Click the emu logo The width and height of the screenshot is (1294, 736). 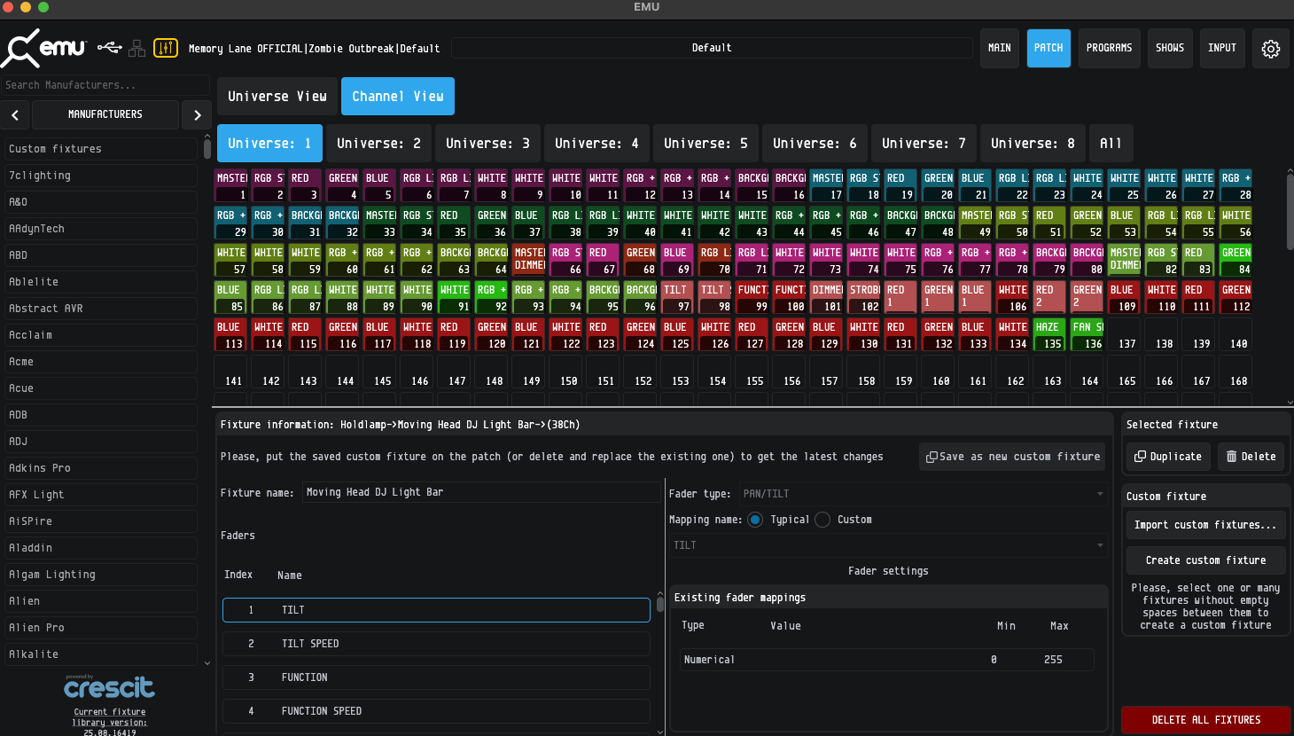[44, 48]
